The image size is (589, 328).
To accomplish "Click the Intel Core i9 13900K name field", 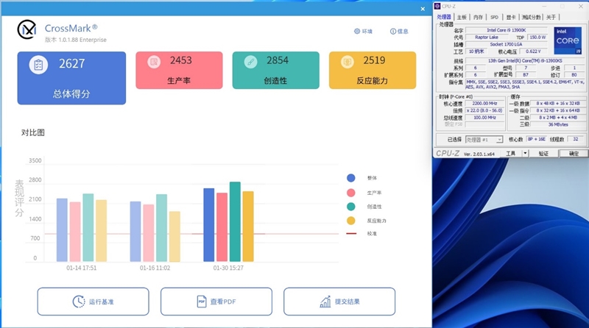I will tap(506, 30).
